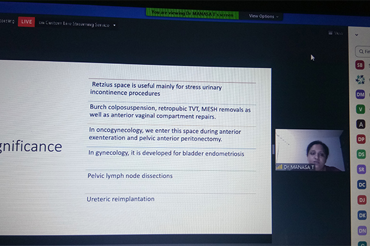Select the DS participant avatar
Viewport: 370px width, 246px height.
[361, 154]
